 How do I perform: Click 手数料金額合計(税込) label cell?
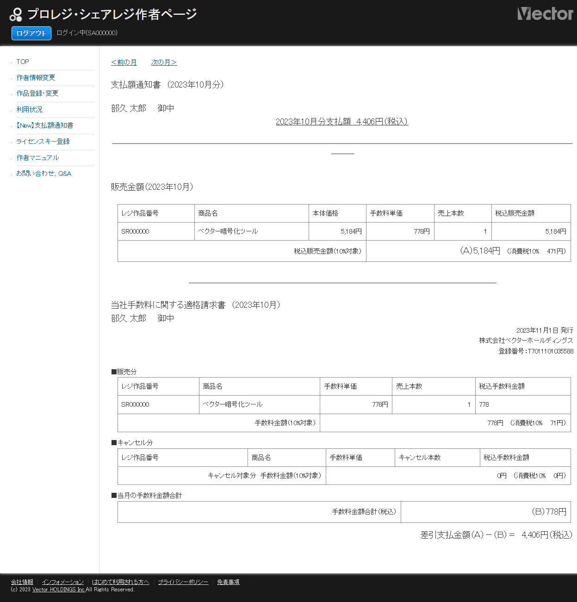coord(260,512)
